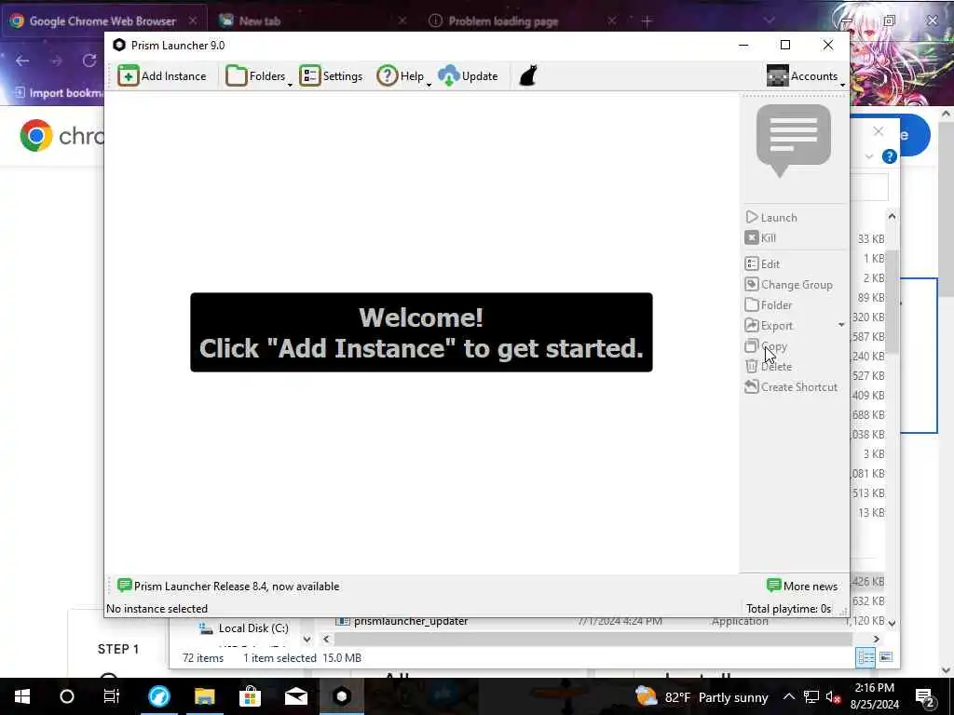Open Cortana search circle on taskbar
The height and width of the screenshot is (715, 954).
(x=67, y=696)
